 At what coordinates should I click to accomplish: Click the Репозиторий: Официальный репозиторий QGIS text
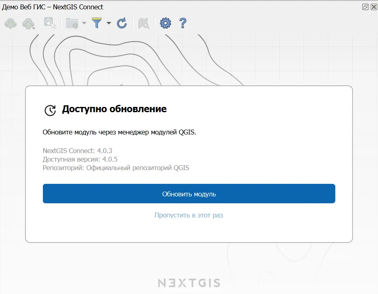pos(116,168)
